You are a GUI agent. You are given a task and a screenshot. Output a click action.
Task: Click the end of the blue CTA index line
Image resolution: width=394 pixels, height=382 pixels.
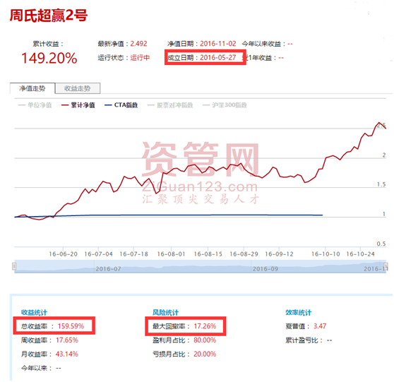point(323,215)
